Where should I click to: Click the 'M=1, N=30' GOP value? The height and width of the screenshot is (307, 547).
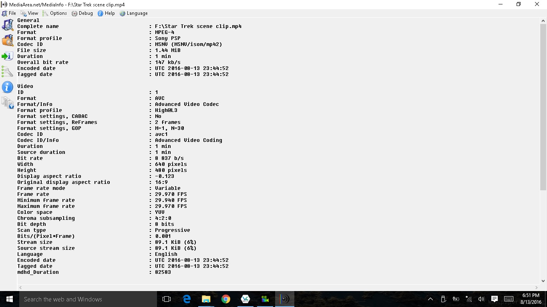[x=169, y=128]
